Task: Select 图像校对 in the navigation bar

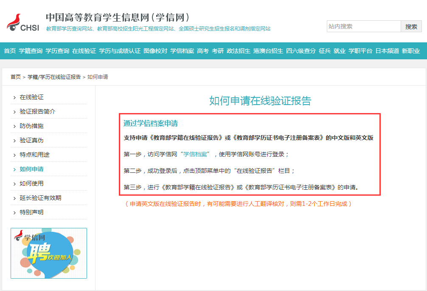Action: coord(155,51)
